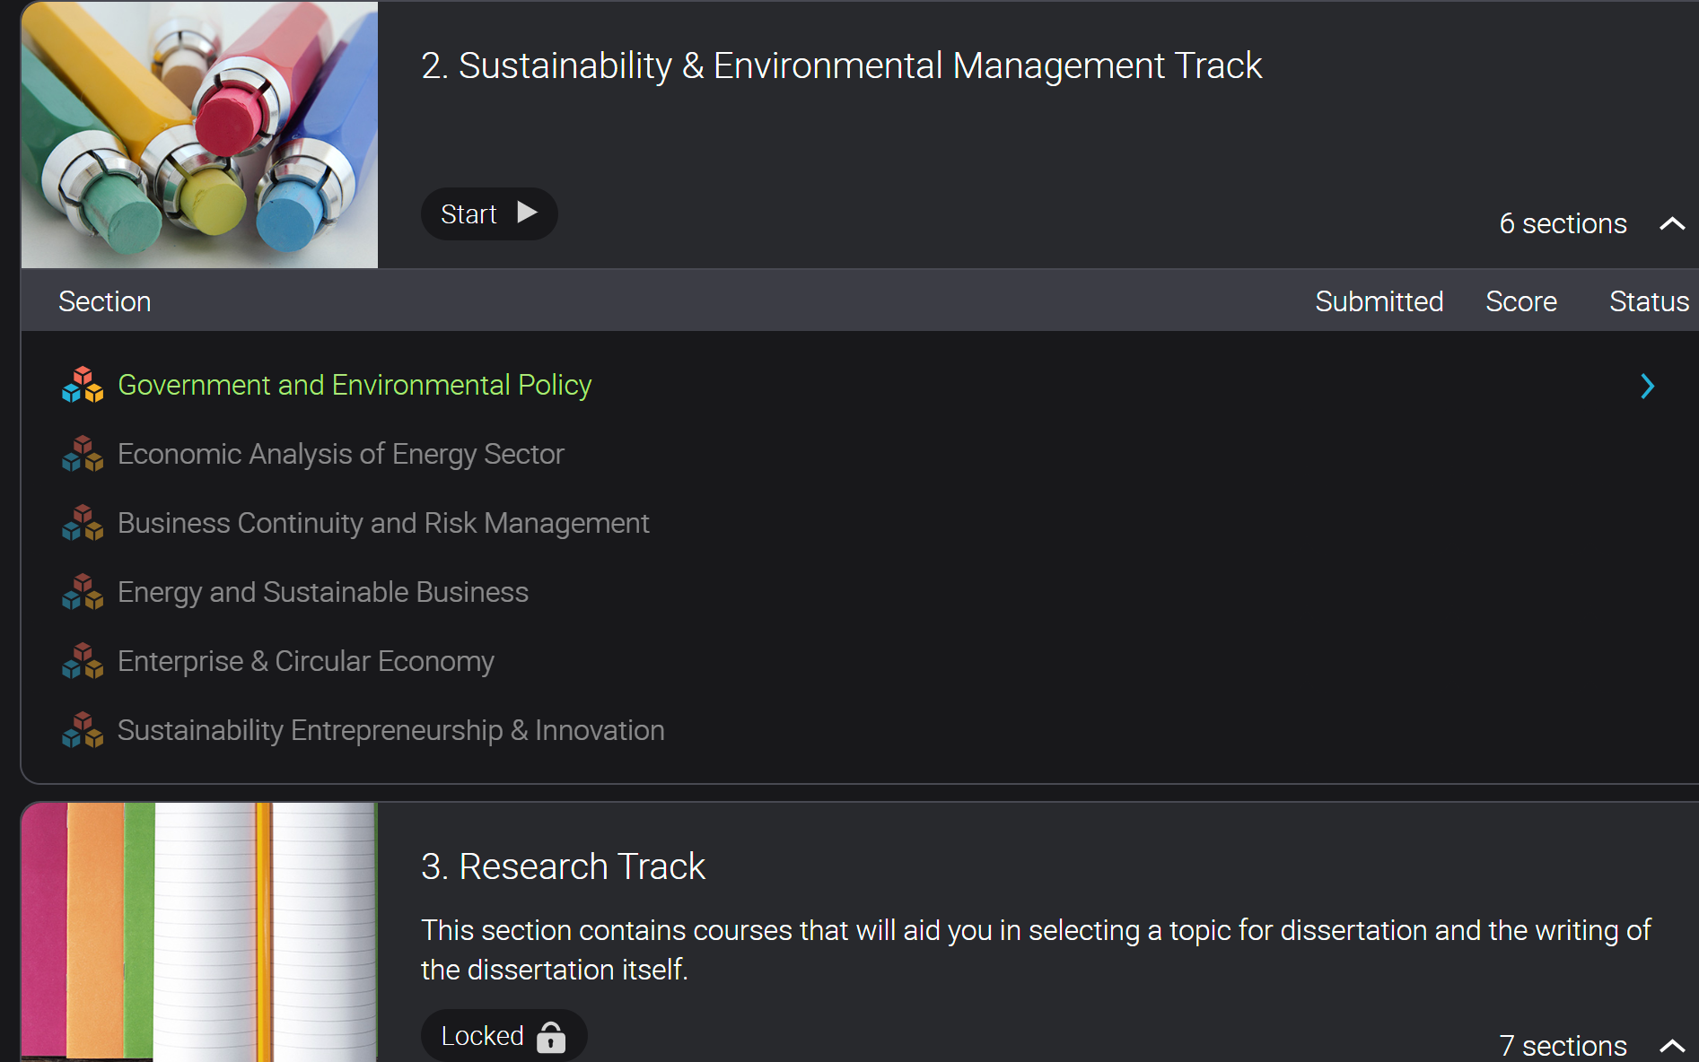The height and width of the screenshot is (1062, 1699).
Task: Select the Enterprise & Circular Economy section
Action: 305,661
